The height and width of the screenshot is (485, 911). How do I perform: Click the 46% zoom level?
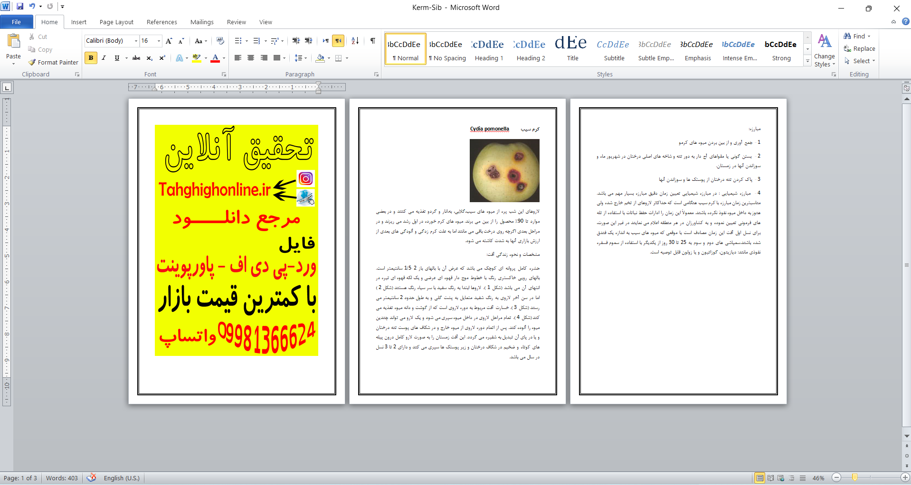click(x=818, y=478)
